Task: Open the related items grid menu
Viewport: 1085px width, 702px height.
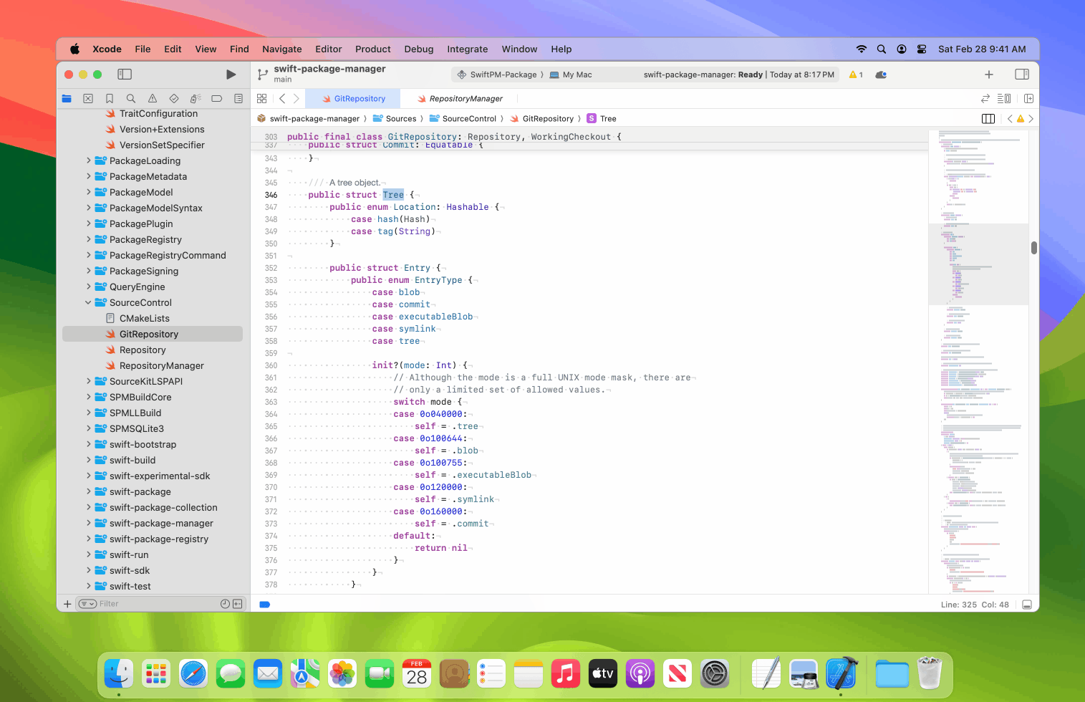Action: 262,98
